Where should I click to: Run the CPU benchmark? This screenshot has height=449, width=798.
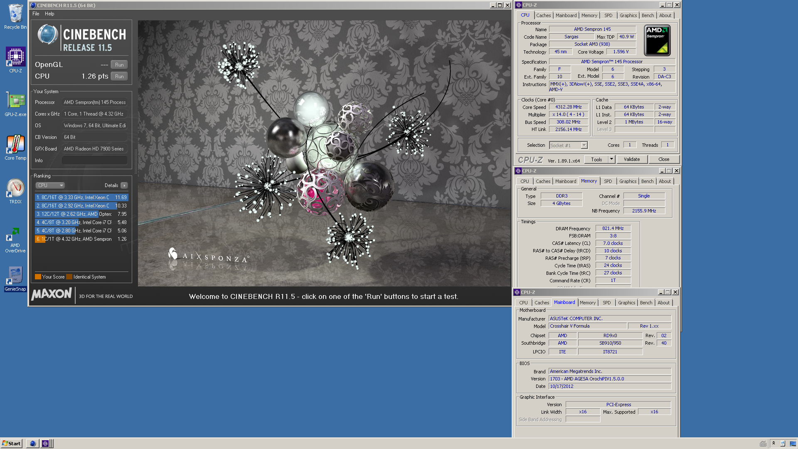[x=119, y=76]
